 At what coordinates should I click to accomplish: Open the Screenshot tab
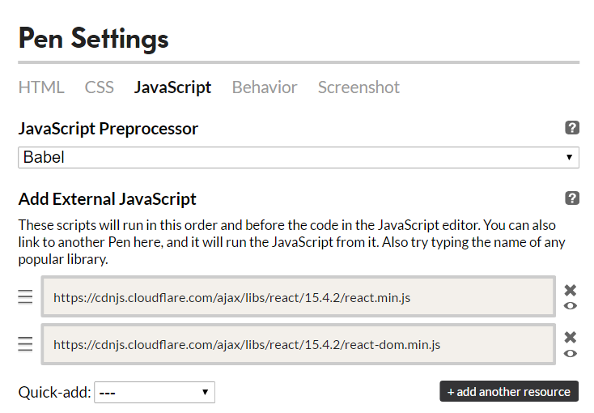coord(359,87)
